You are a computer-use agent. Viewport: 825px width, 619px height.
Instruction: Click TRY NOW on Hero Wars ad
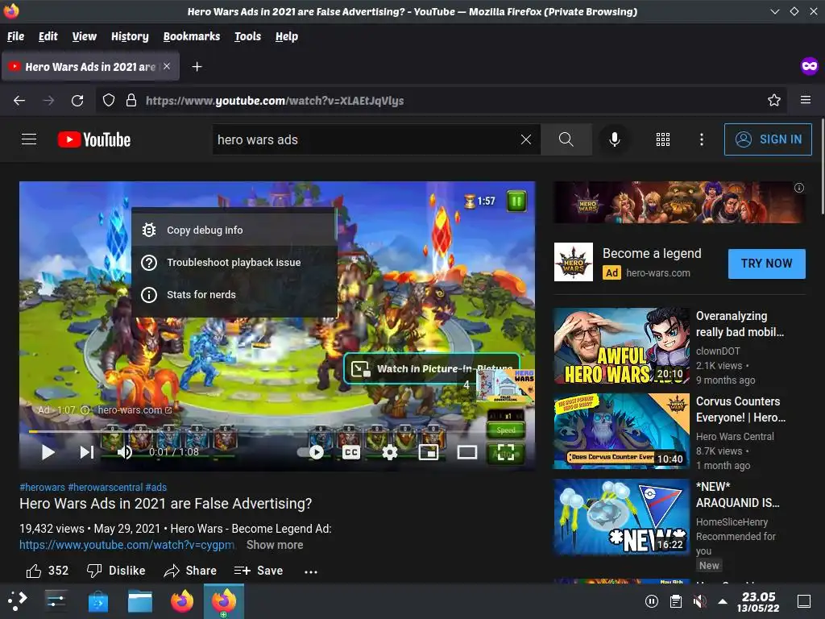click(x=767, y=264)
